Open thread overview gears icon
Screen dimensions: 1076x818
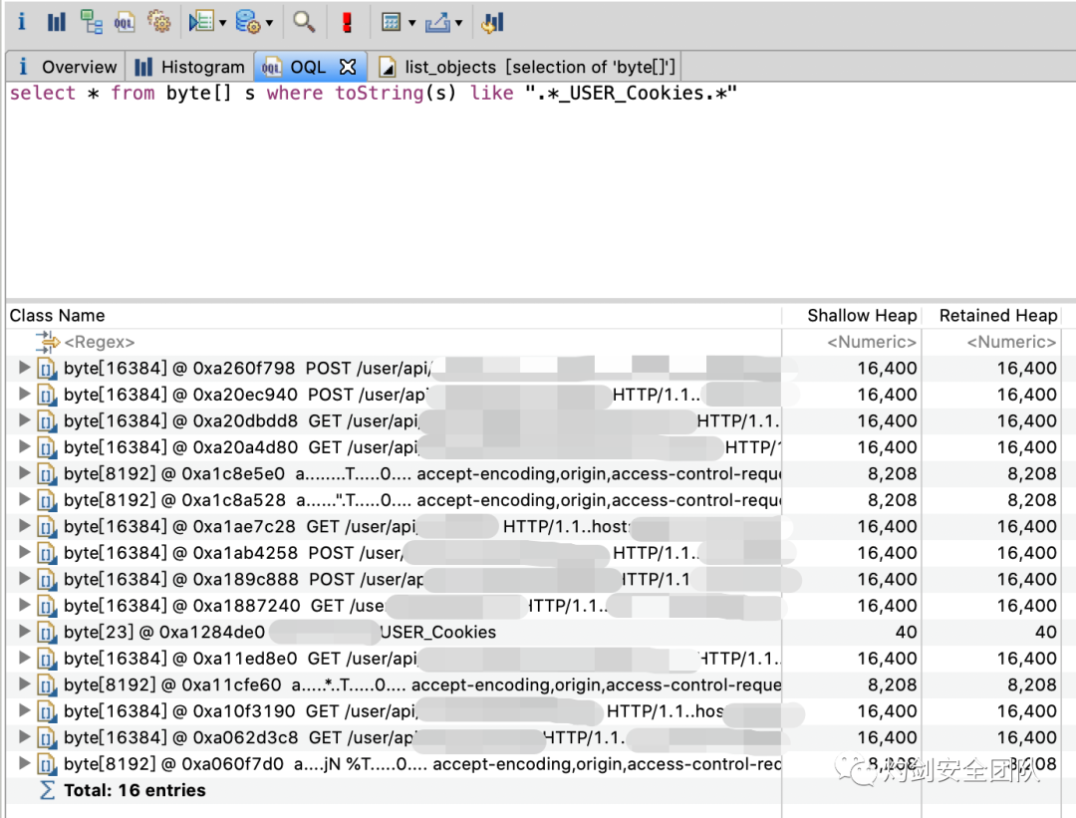[159, 22]
